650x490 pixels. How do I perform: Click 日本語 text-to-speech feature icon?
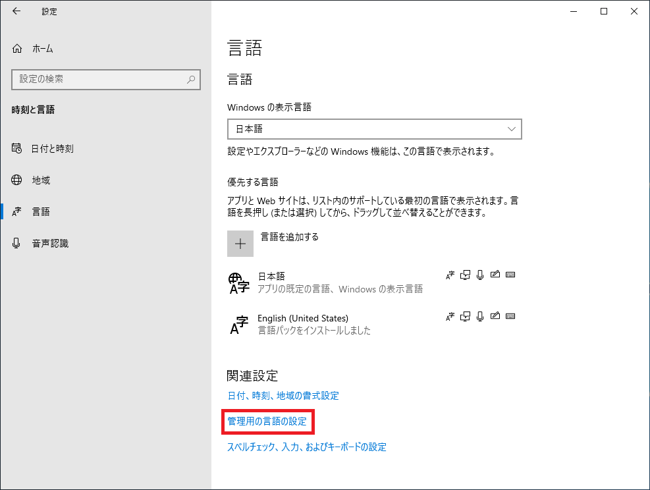click(x=465, y=275)
